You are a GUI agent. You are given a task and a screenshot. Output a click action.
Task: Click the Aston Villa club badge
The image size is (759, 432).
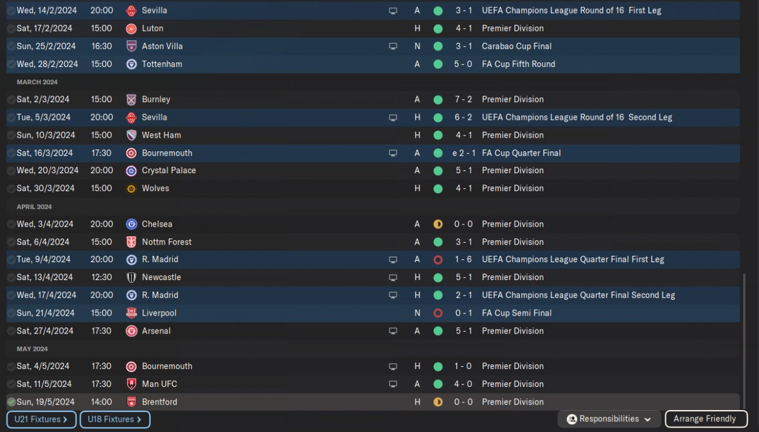(x=131, y=46)
